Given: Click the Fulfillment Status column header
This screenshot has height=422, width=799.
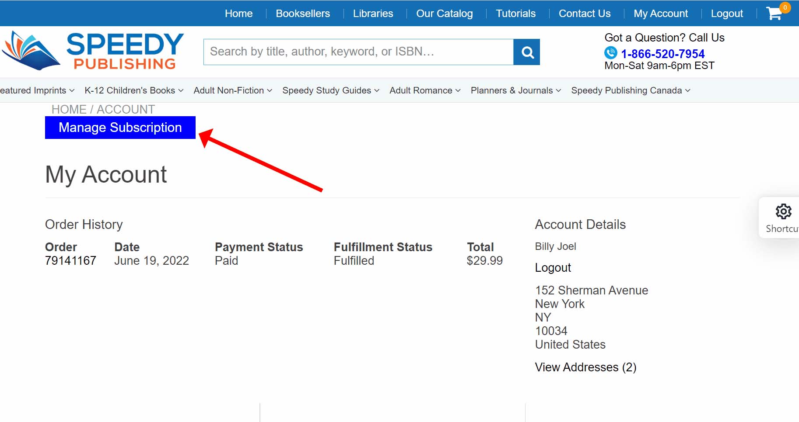Looking at the screenshot, I should point(383,247).
